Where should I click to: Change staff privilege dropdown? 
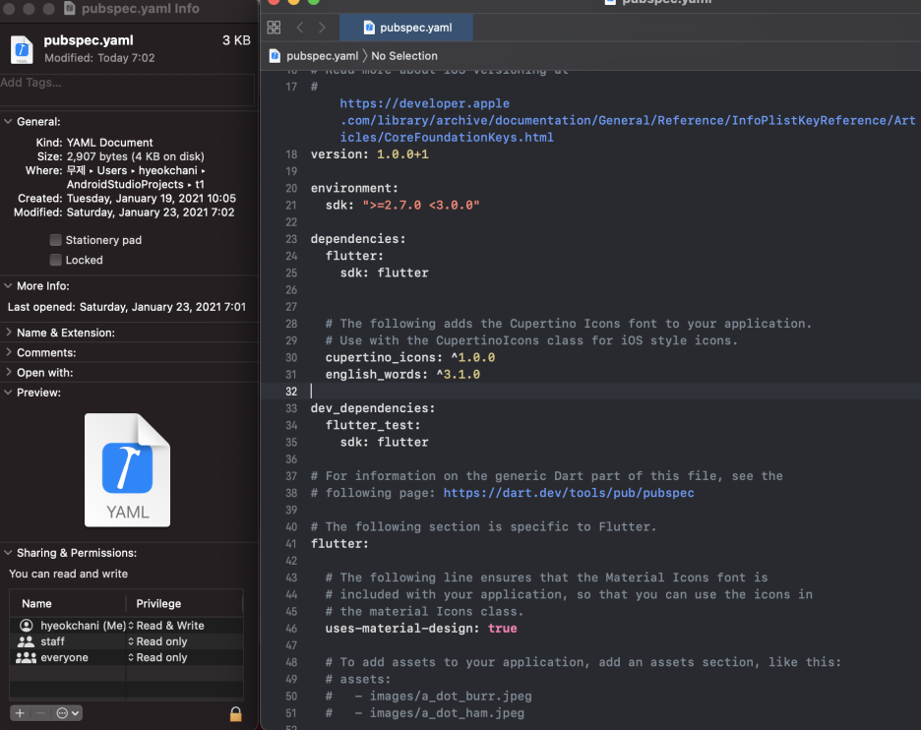pyautogui.click(x=158, y=641)
